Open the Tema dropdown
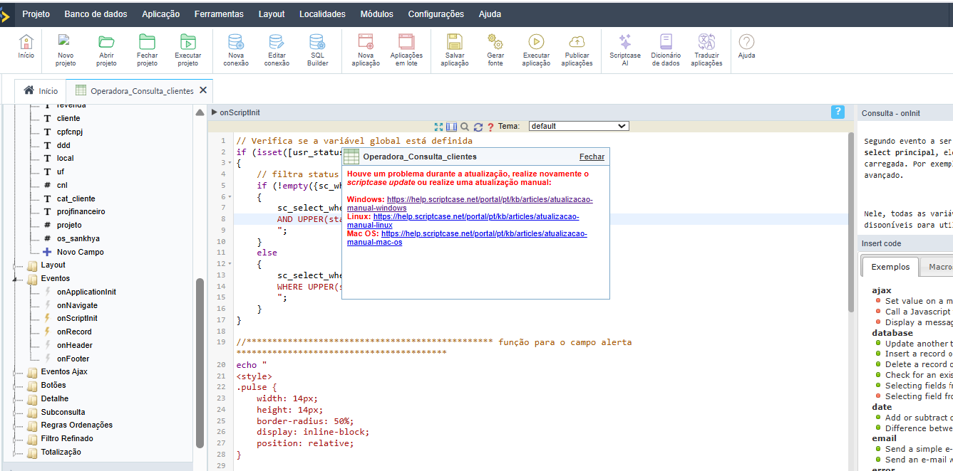953x471 pixels. (579, 126)
